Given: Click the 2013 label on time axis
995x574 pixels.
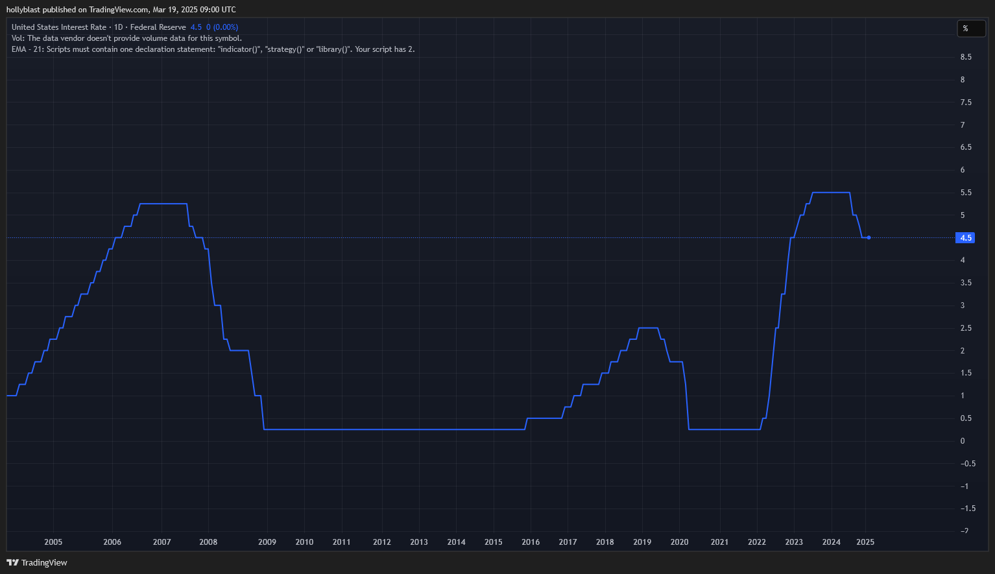Looking at the screenshot, I should click(x=419, y=542).
